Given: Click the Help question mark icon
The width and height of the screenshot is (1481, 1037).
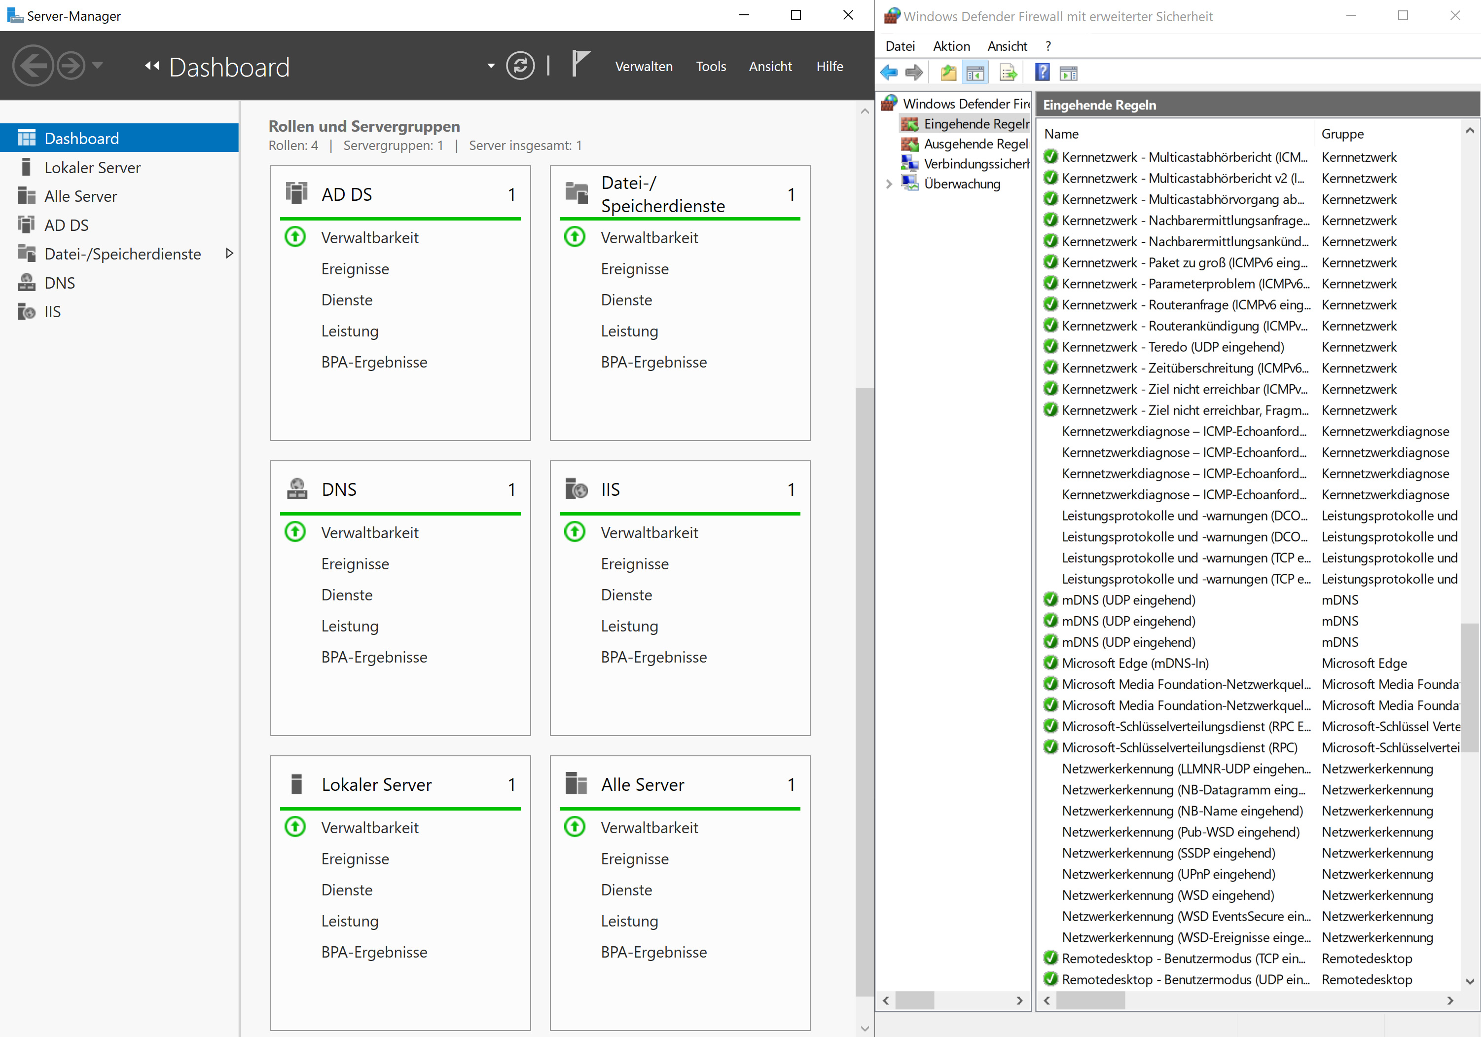Looking at the screenshot, I should pos(1042,72).
